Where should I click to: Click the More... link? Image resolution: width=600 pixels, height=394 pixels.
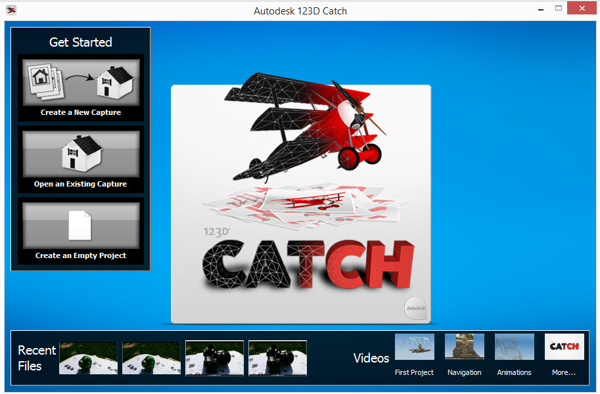coord(563,372)
